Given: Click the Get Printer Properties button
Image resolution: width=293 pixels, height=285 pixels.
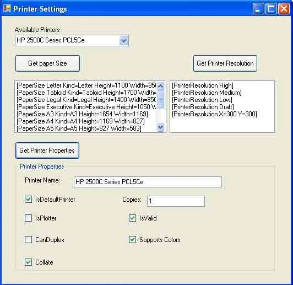Looking at the screenshot, I should pyautogui.click(x=47, y=150).
